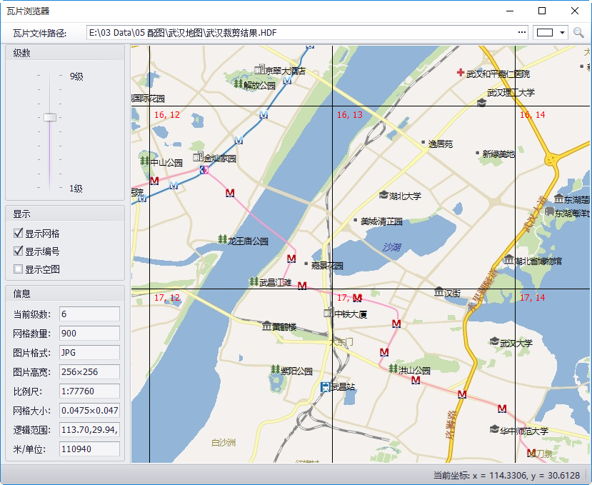Click the 黄鹤楼 landmark icon
592x485 pixels.
[266, 326]
